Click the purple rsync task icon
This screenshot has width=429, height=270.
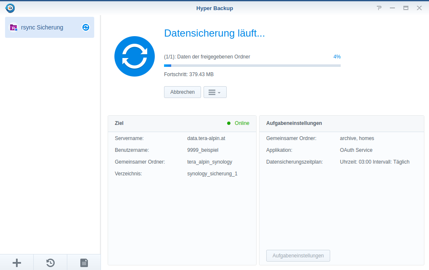13,27
